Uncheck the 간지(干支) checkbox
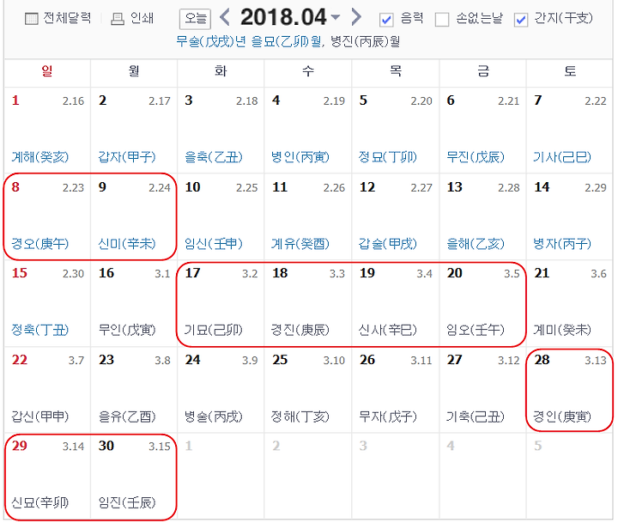Screen dimensions: 618x523 pyautogui.click(x=521, y=20)
